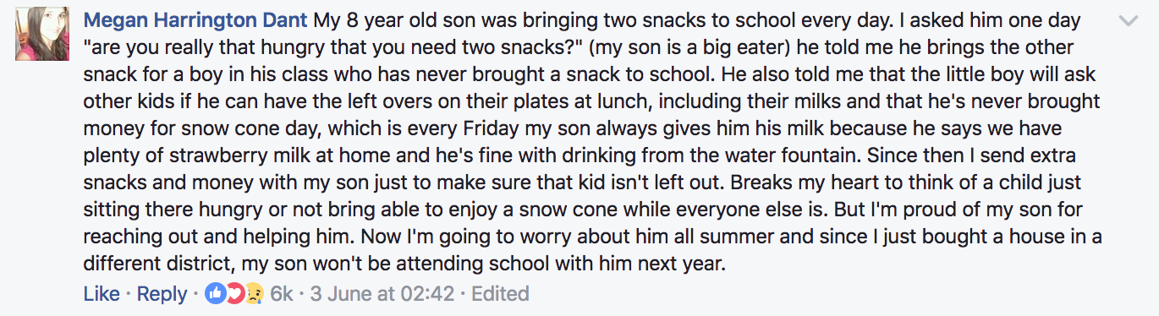Reply to Megan's comment
Image resolution: width=1159 pixels, height=316 pixels.
click(162, 293)
